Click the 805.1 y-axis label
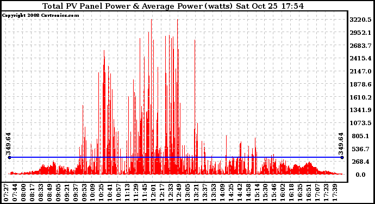This screenshot has height=204, width=375. coord(360,136)
